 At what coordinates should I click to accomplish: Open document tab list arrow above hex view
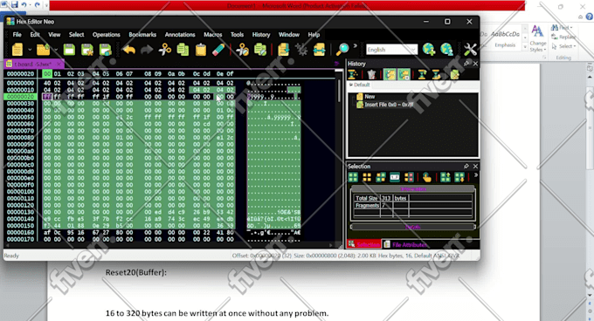tap(337, 64)
